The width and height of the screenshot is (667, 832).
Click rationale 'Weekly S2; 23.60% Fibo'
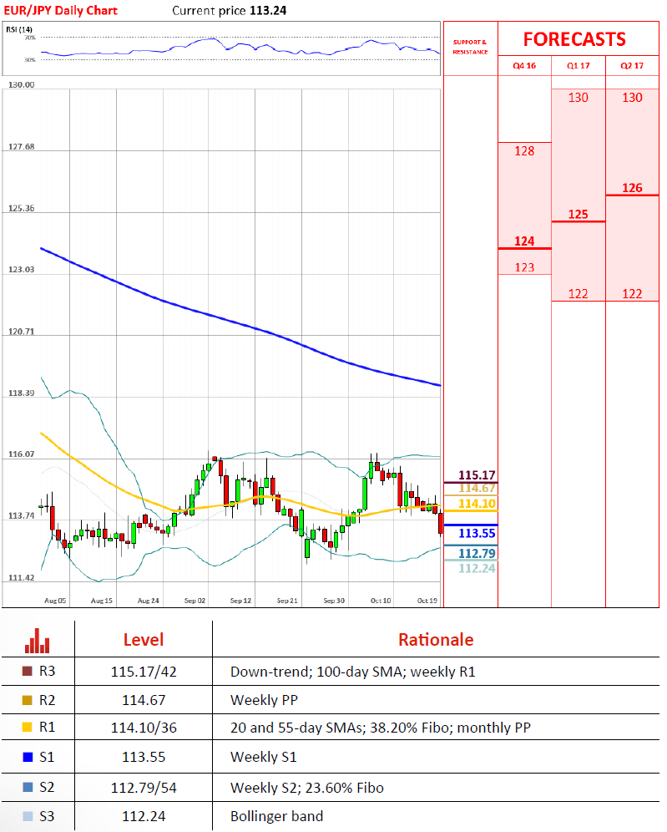coord(306,788)
